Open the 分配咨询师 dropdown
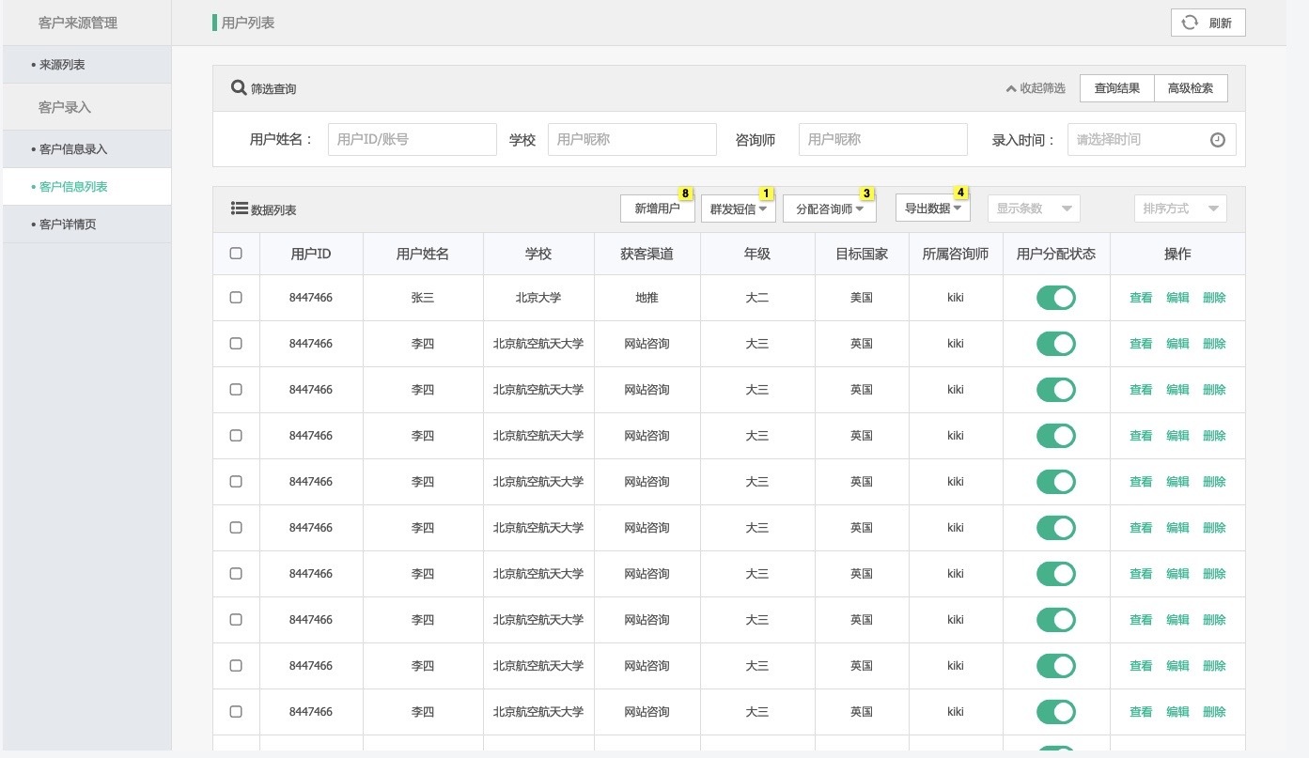The image size is (1309, 758). tap(830, 209)
